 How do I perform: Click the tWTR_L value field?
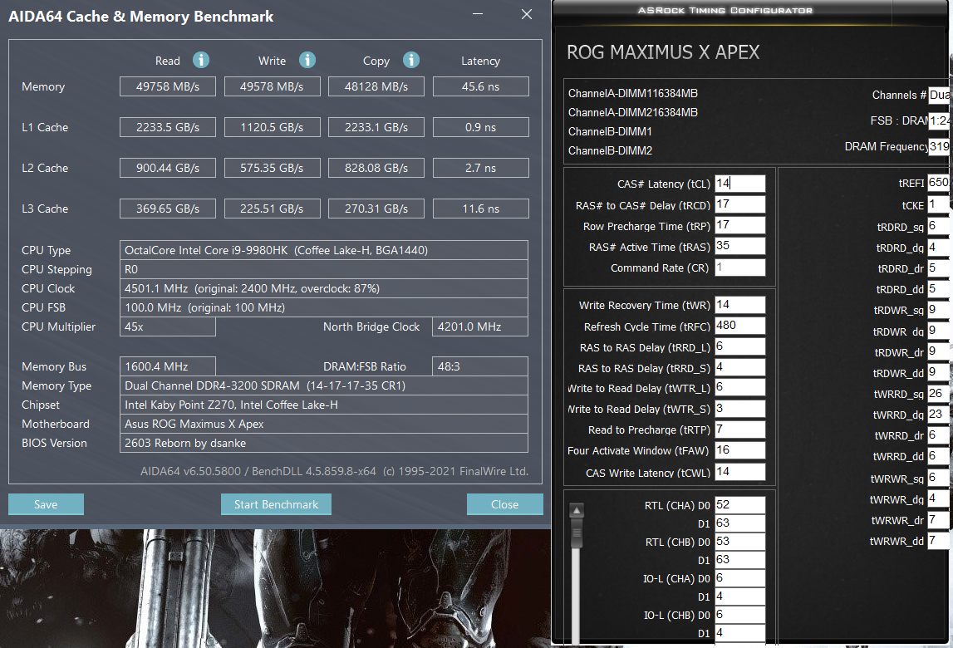739,387
